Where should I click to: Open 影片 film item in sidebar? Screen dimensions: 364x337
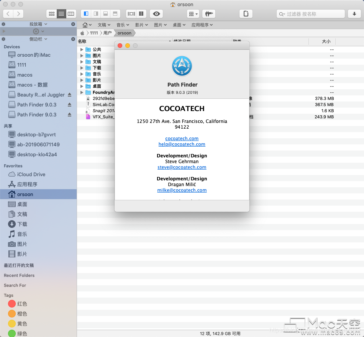pos(38,254)
